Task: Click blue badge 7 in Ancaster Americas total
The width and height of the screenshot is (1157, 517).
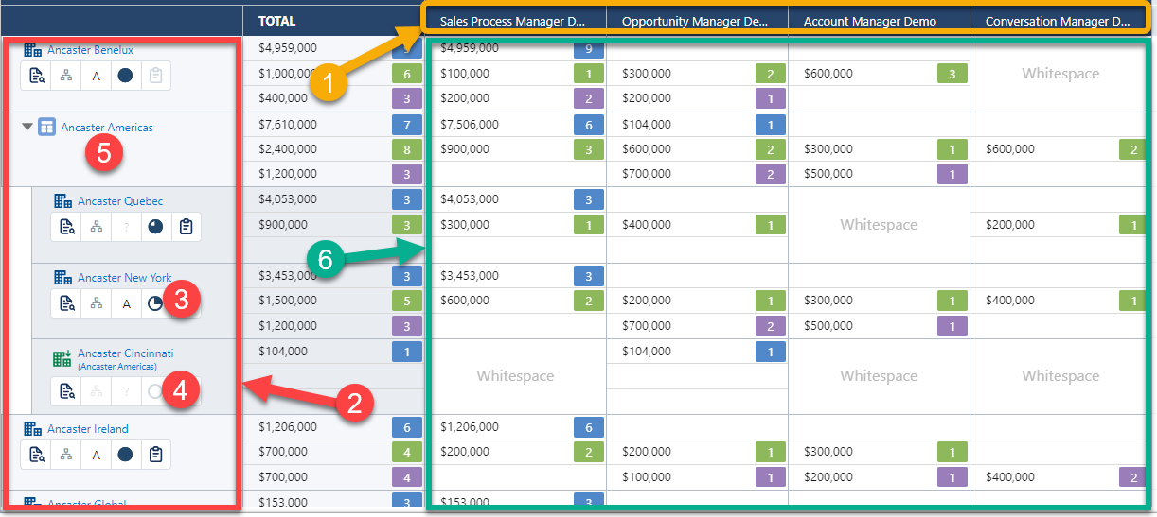Action: pyautogui.click(x=407, y=125)
